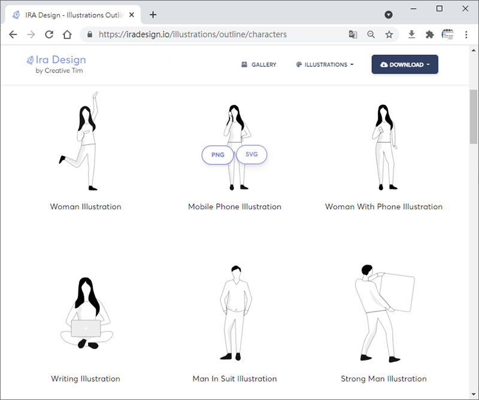Download the illustration as SVG
This screenshot has width=479, height=400.
[x=251, y=154]
